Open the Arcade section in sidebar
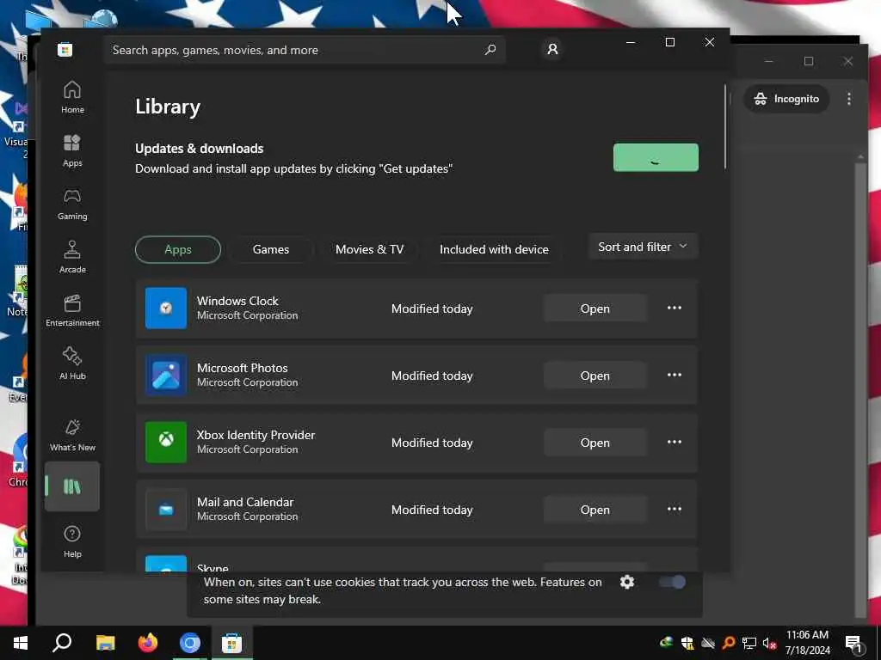The width and height of the screenshot is (881, 660). [x=72, y=257]
